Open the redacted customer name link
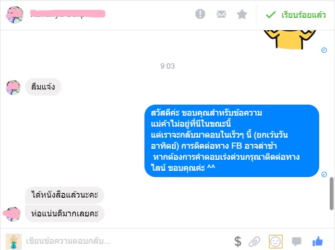Screen dimensions: 335x250 click(x=68, y=13)
